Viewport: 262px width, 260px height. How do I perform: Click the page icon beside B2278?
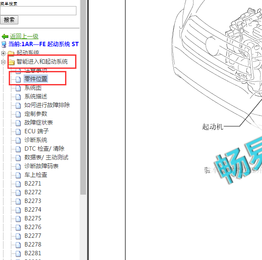pyautogui.click(x=18, y=245)
